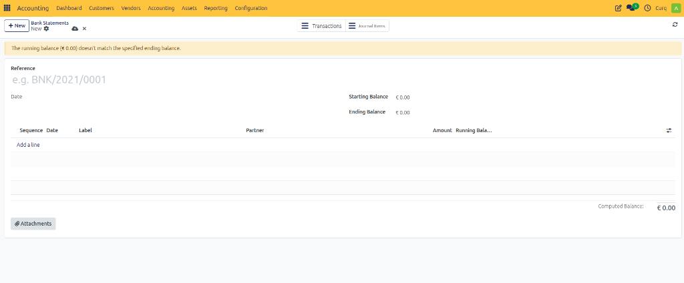Go to Bank Statements breadcrumb
This screenshot has width=684, height=283.
[49, 23]
